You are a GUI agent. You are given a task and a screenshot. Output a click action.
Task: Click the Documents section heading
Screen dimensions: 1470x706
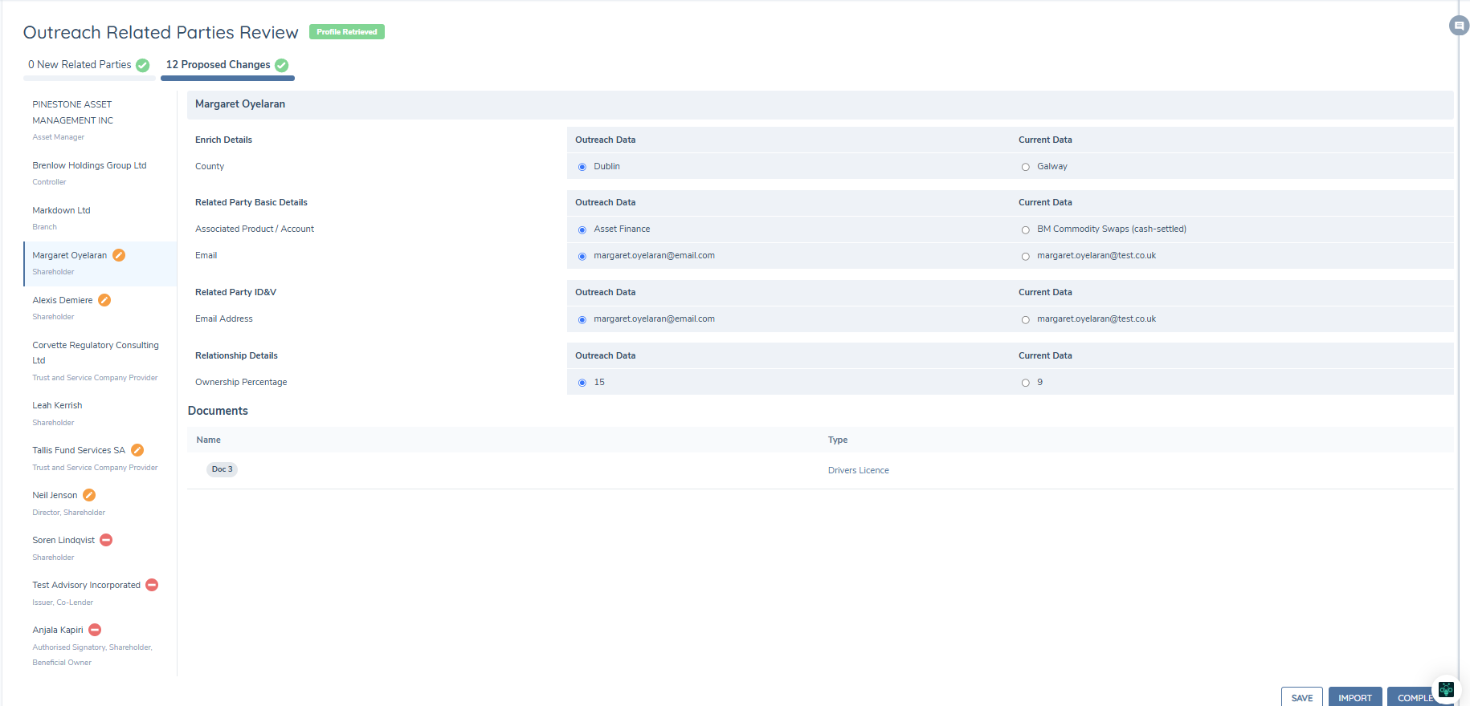click(x=218, y=411)
